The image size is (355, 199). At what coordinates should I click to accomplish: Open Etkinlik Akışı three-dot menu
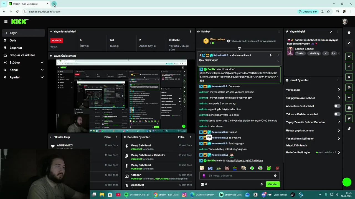(116, 137)
